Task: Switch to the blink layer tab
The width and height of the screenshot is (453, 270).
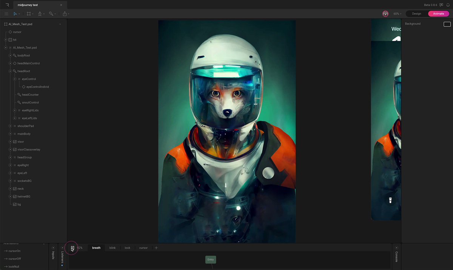Action: coord(112,248)
